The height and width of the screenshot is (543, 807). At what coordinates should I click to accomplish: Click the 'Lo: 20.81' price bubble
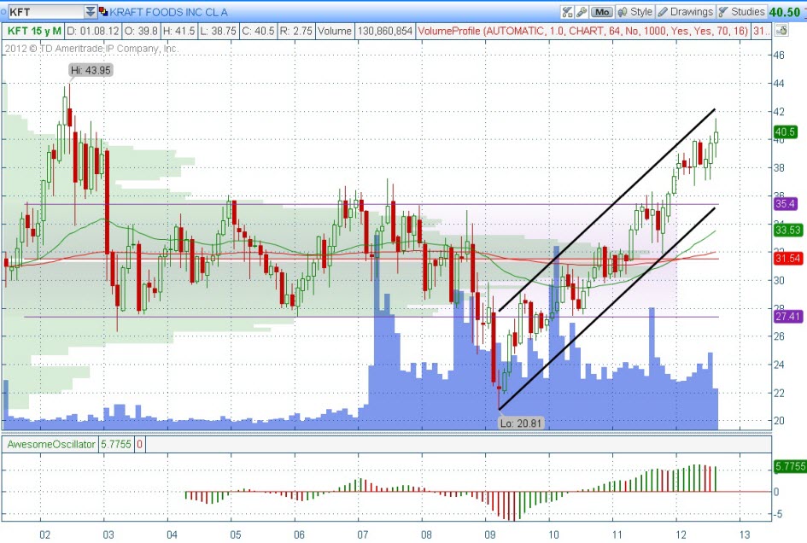click(521, 423)
